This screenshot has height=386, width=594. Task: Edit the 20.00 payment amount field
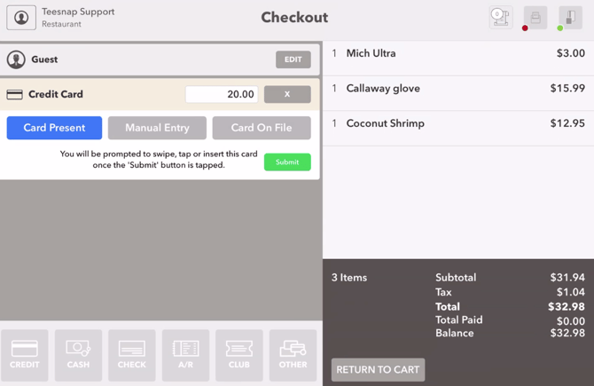coord(222,94)
